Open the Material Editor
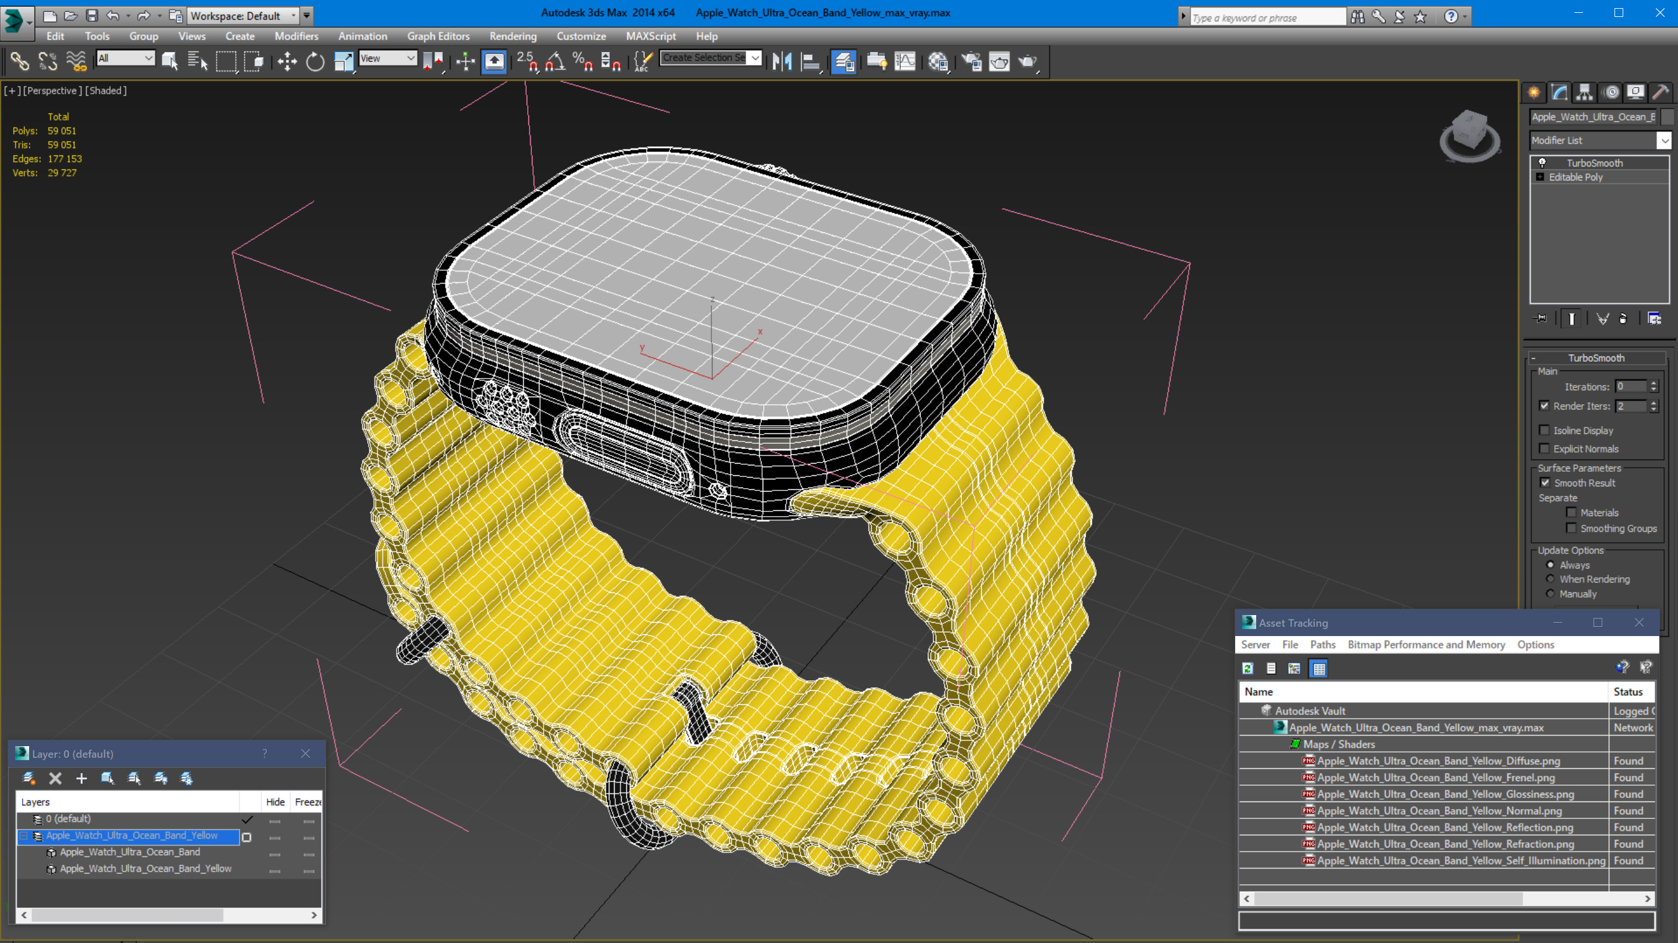The image size is (1678, 943). [938, 62]
